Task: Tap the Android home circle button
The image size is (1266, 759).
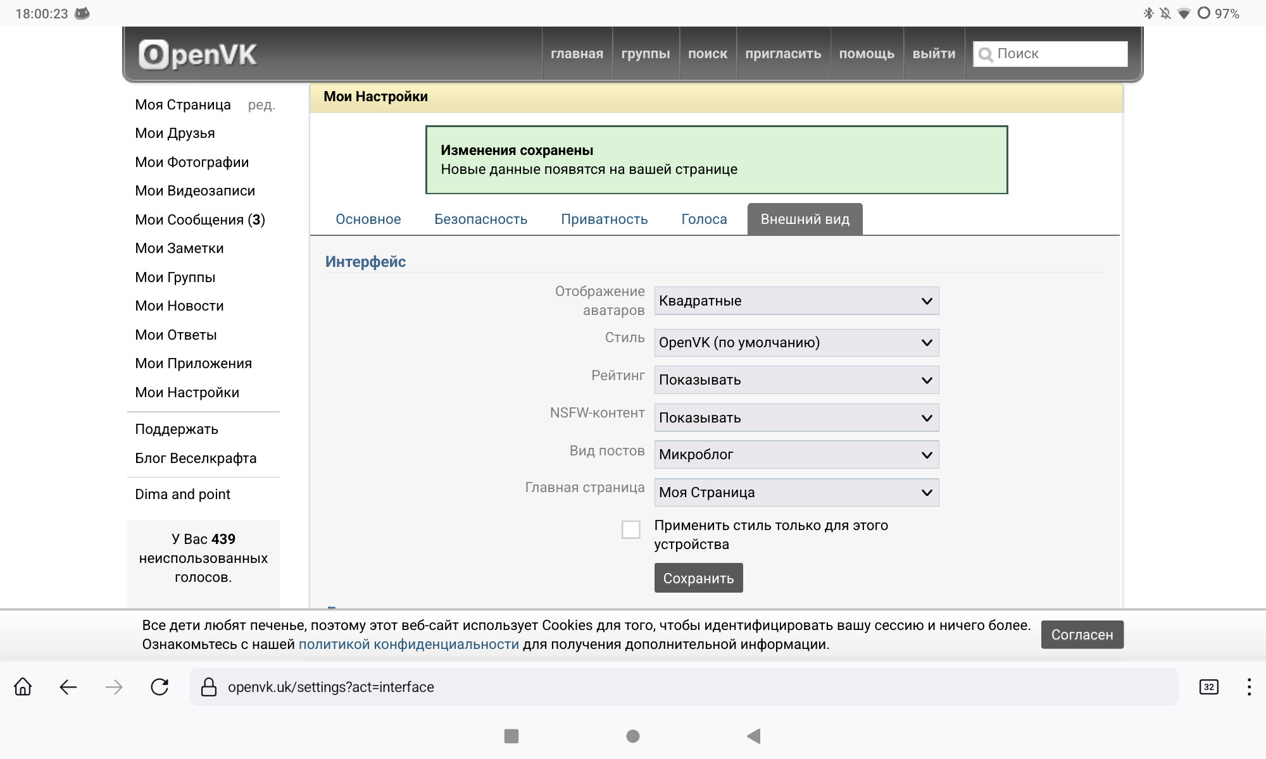Action: 633,736
